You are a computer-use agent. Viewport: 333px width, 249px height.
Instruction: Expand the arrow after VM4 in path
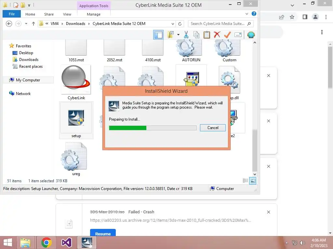(x=62, y=24)
